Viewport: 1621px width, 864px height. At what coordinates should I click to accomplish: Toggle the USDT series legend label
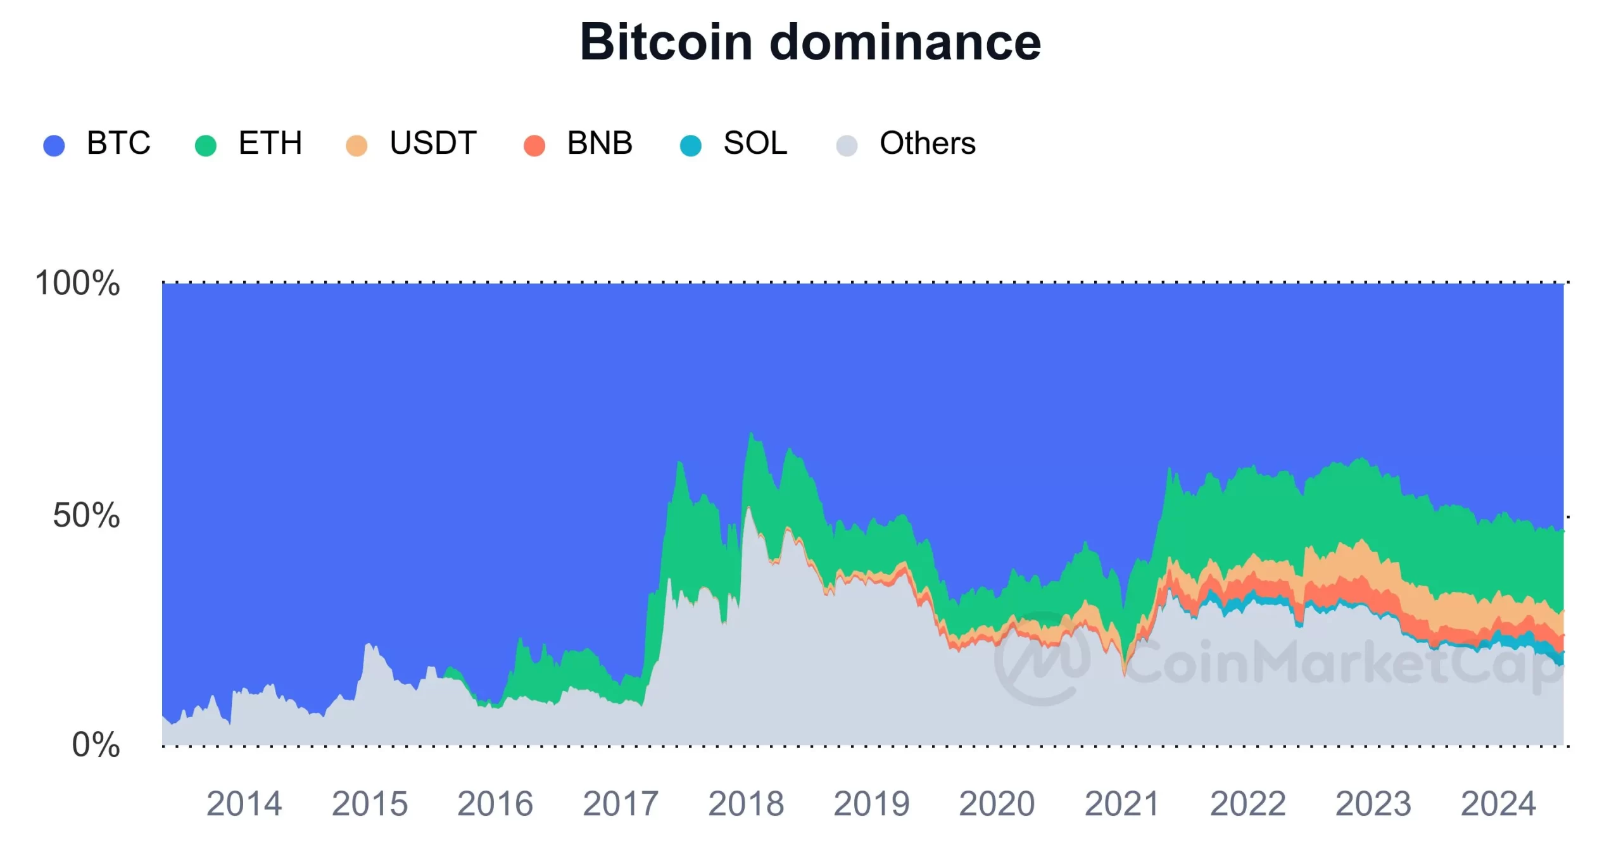click(433, 143)
